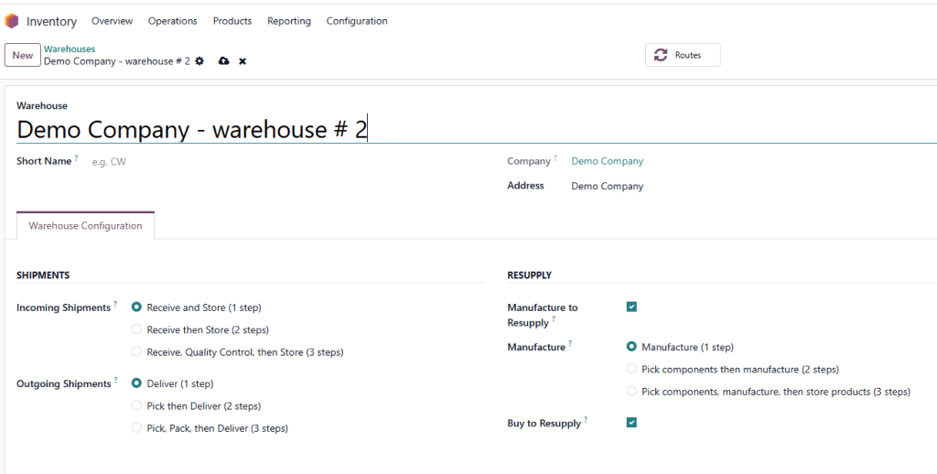This screenshot has width=937, height=474.
Task: Go to the Overview menu item
Action: point(112,21)
